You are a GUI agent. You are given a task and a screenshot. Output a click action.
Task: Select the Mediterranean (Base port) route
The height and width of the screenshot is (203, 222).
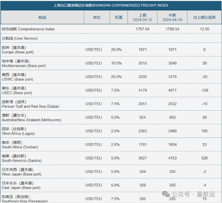pos(24,63)
